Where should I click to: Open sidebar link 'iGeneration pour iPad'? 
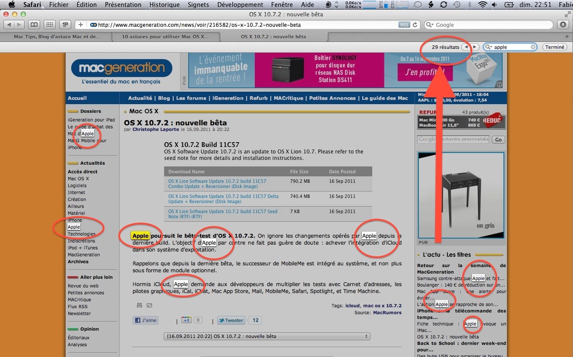click(x=91, y=120)
